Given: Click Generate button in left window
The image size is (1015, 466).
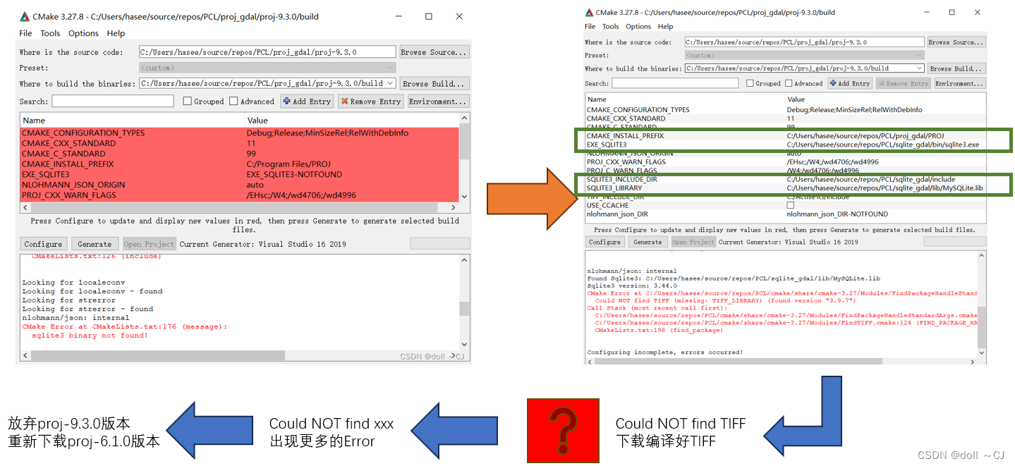Looking at the screenshot, I should [x=95, y=244].
